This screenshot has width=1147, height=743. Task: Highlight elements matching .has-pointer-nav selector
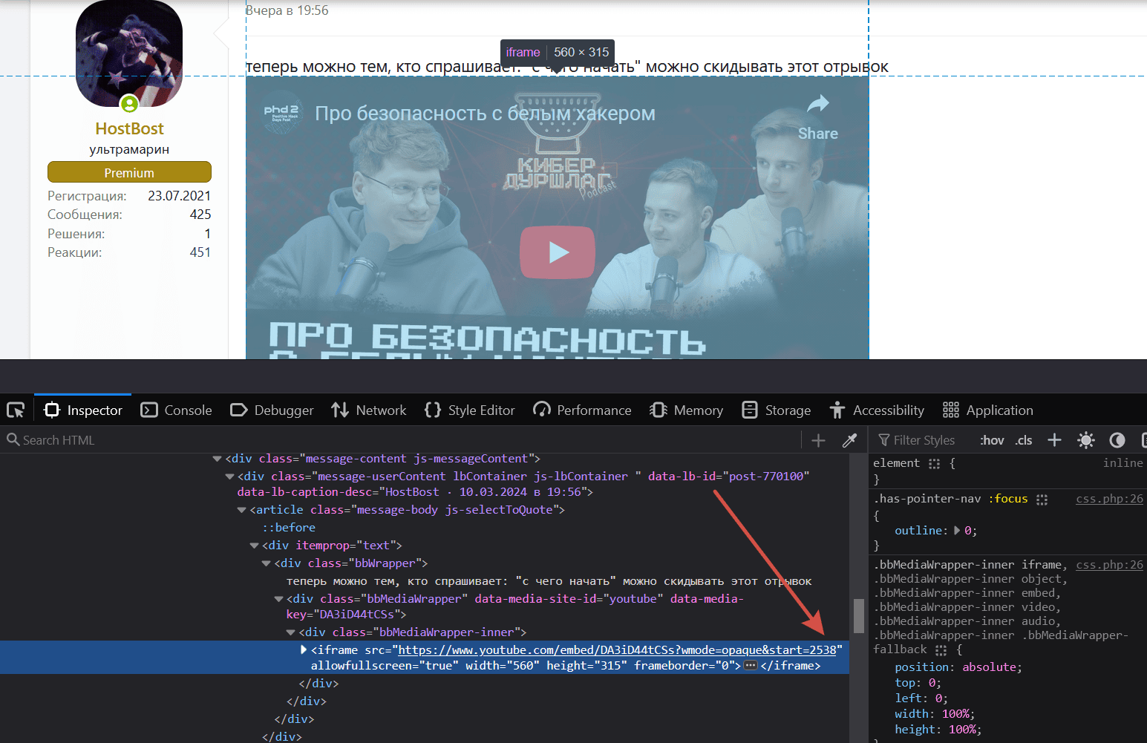tap(1042, 500)
